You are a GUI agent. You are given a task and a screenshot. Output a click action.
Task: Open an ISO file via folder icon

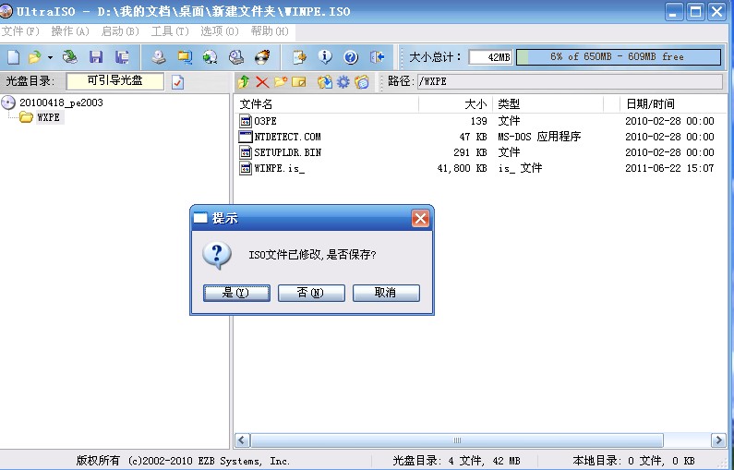pyautogui.click(x=35, y=57)
